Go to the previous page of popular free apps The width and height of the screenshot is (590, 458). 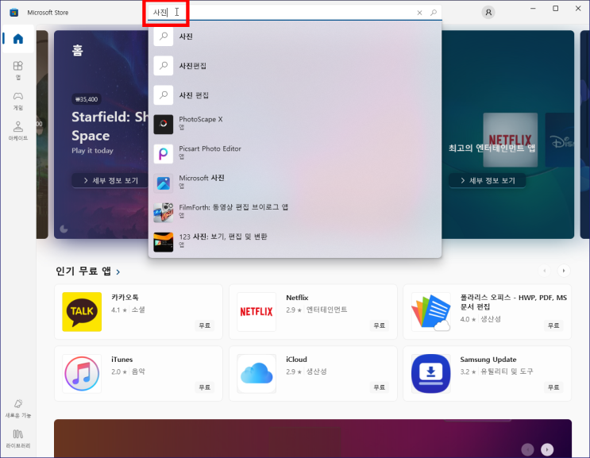coord(545,271)
